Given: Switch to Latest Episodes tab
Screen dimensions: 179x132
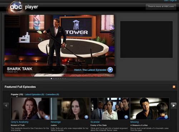Looking at the screenshot, I should (x=34, y=95).
